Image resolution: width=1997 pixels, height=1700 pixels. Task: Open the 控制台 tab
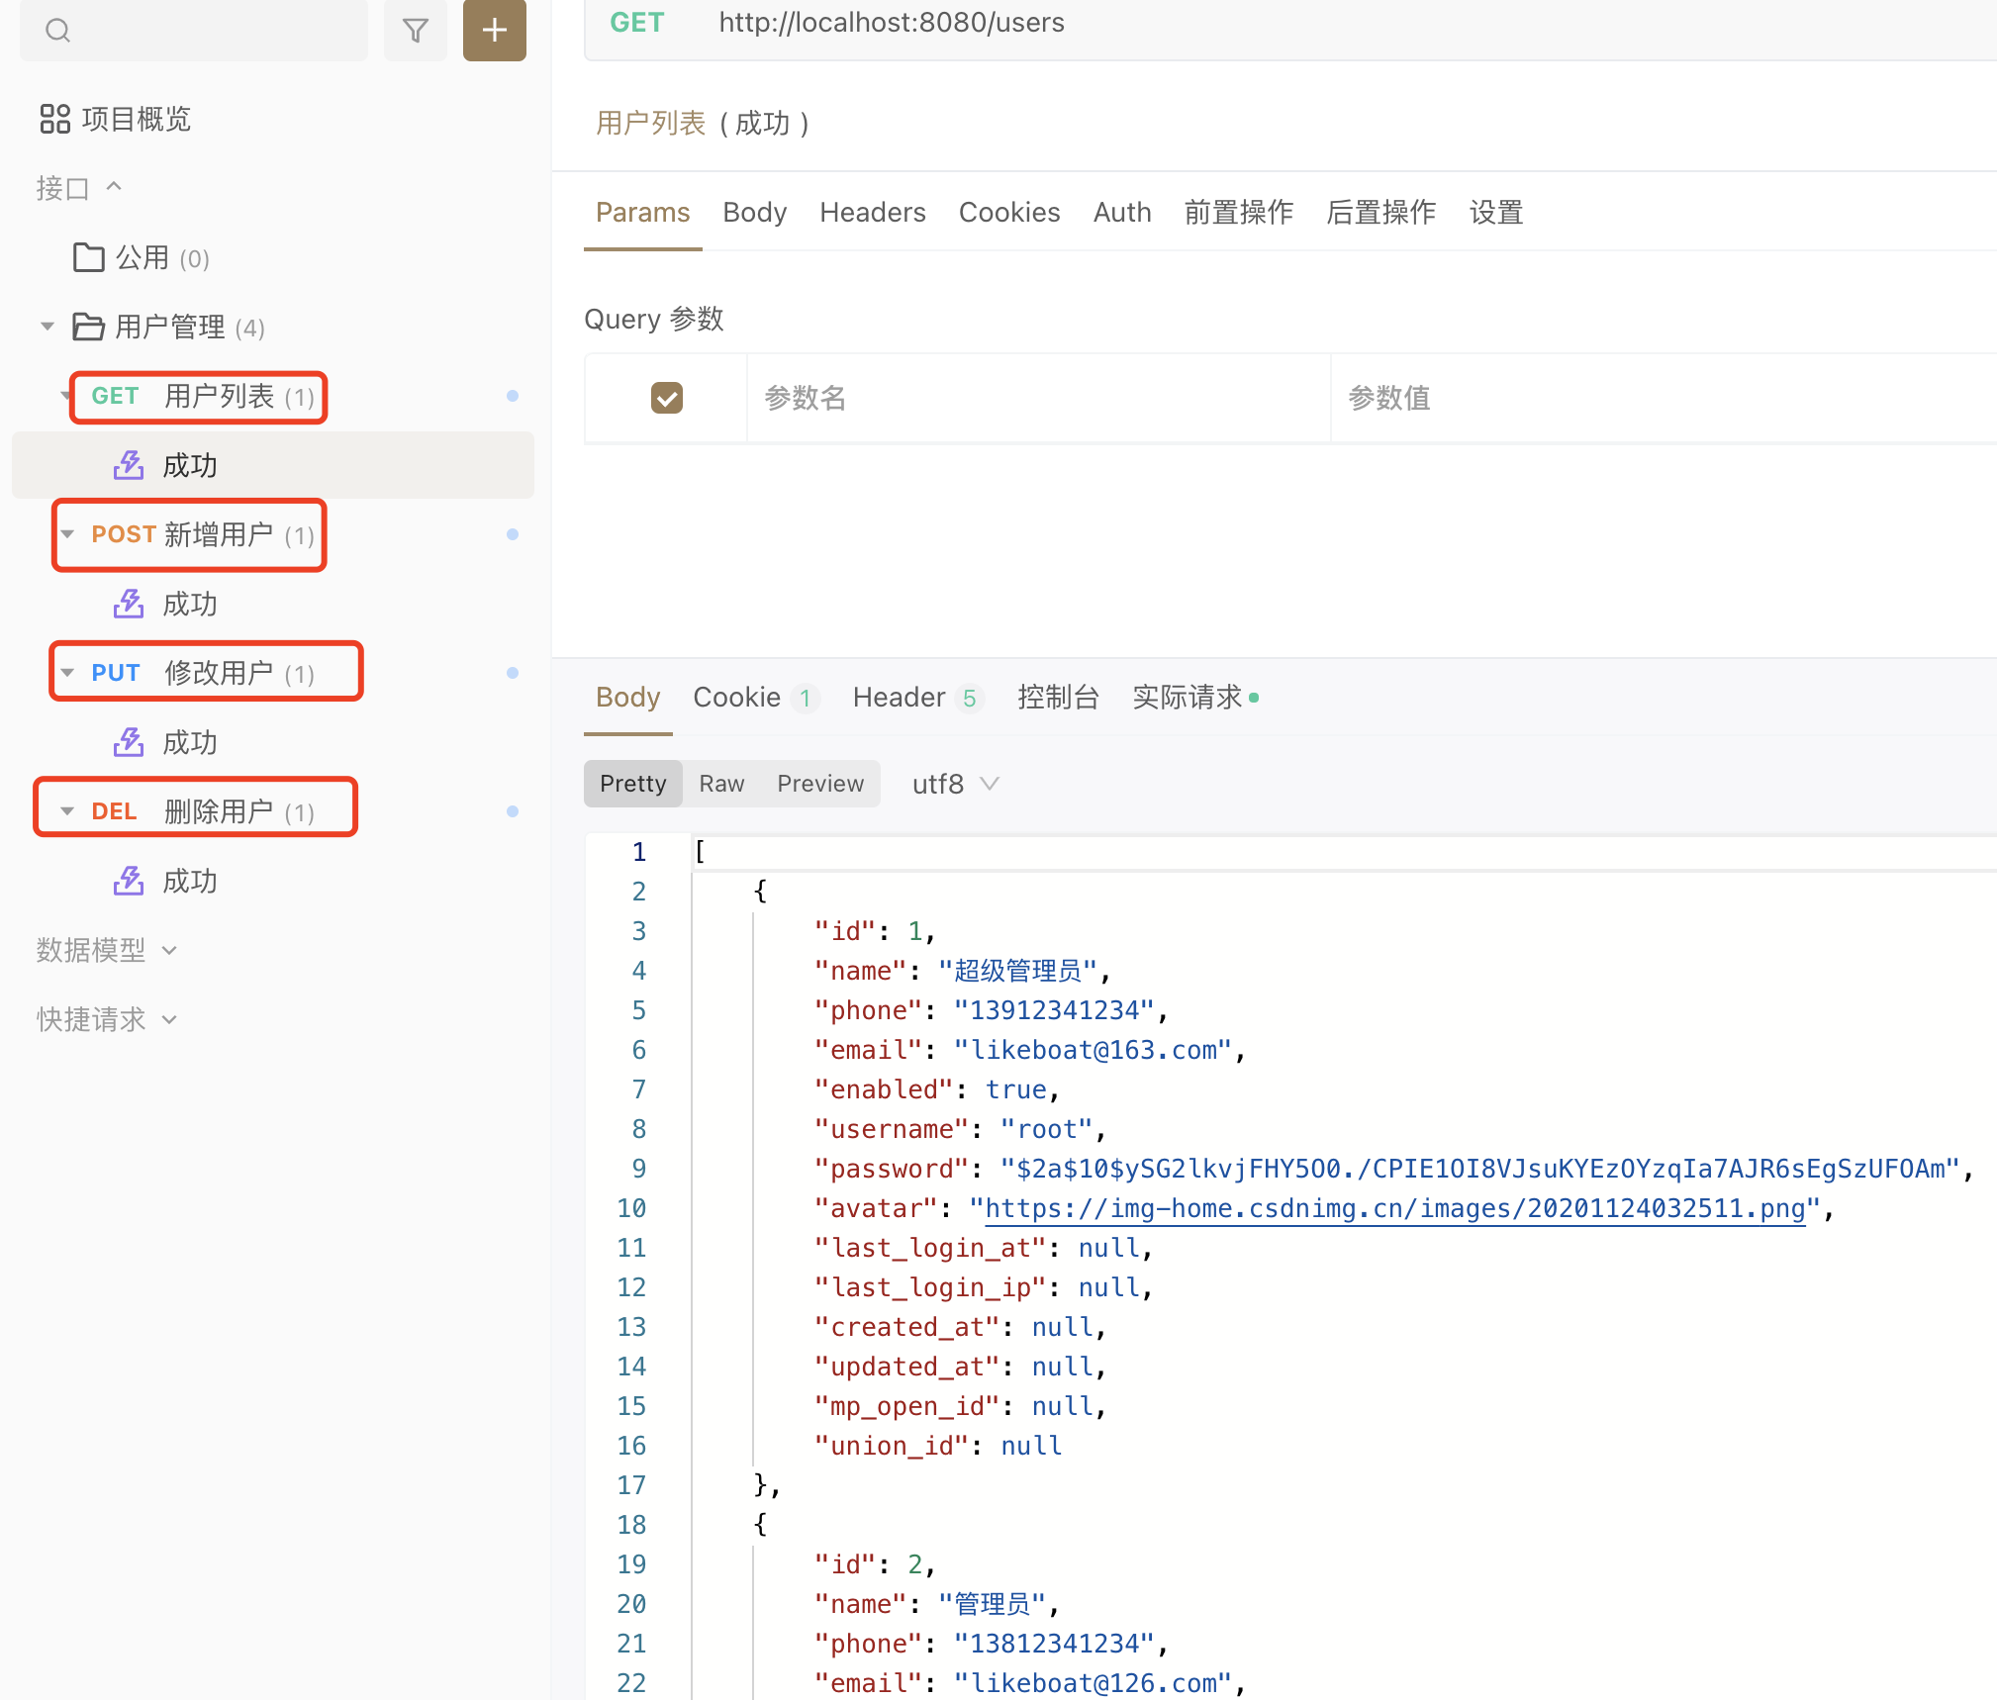click(1059, 698)
